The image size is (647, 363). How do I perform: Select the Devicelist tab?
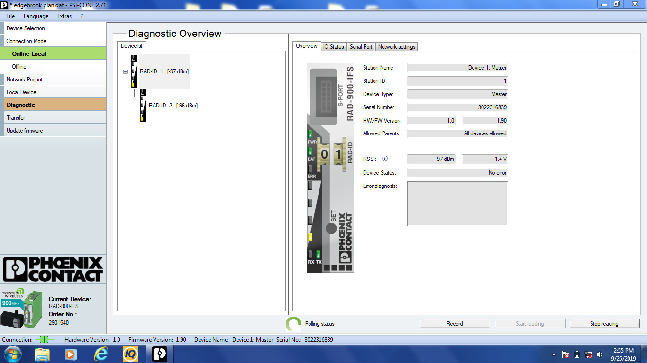point(132,46)
